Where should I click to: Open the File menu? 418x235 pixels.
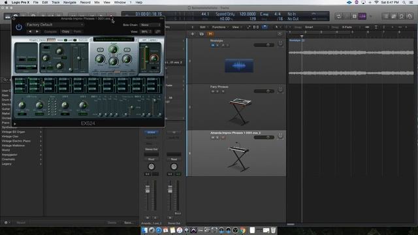pyautogui.click(x=35, y=3)
